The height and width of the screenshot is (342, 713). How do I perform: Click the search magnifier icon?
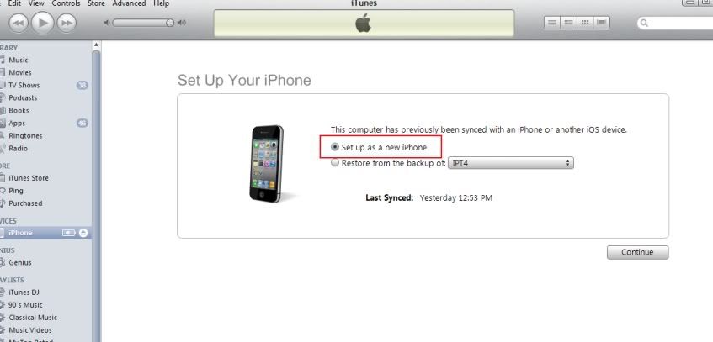click(644, 23)
